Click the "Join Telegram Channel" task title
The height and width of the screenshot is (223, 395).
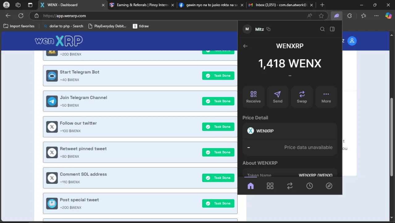tap(83, 97)
